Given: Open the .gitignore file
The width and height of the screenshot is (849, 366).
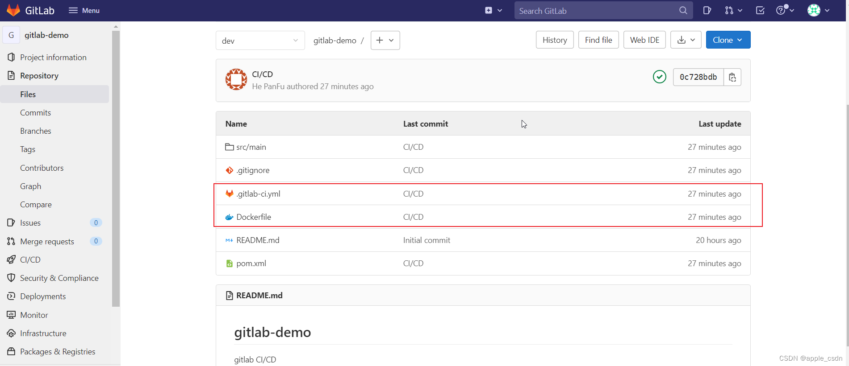Looking at the screenshot, I should click(x=253, y=170).
